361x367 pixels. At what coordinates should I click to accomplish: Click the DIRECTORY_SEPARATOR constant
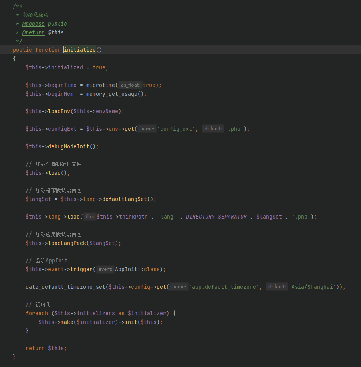coord(216,217)
